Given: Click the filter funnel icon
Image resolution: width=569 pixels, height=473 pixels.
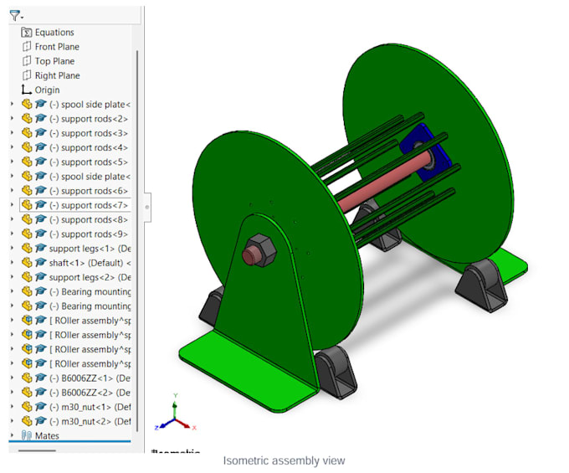Looking at the screenshot, I should click(13, 15).
